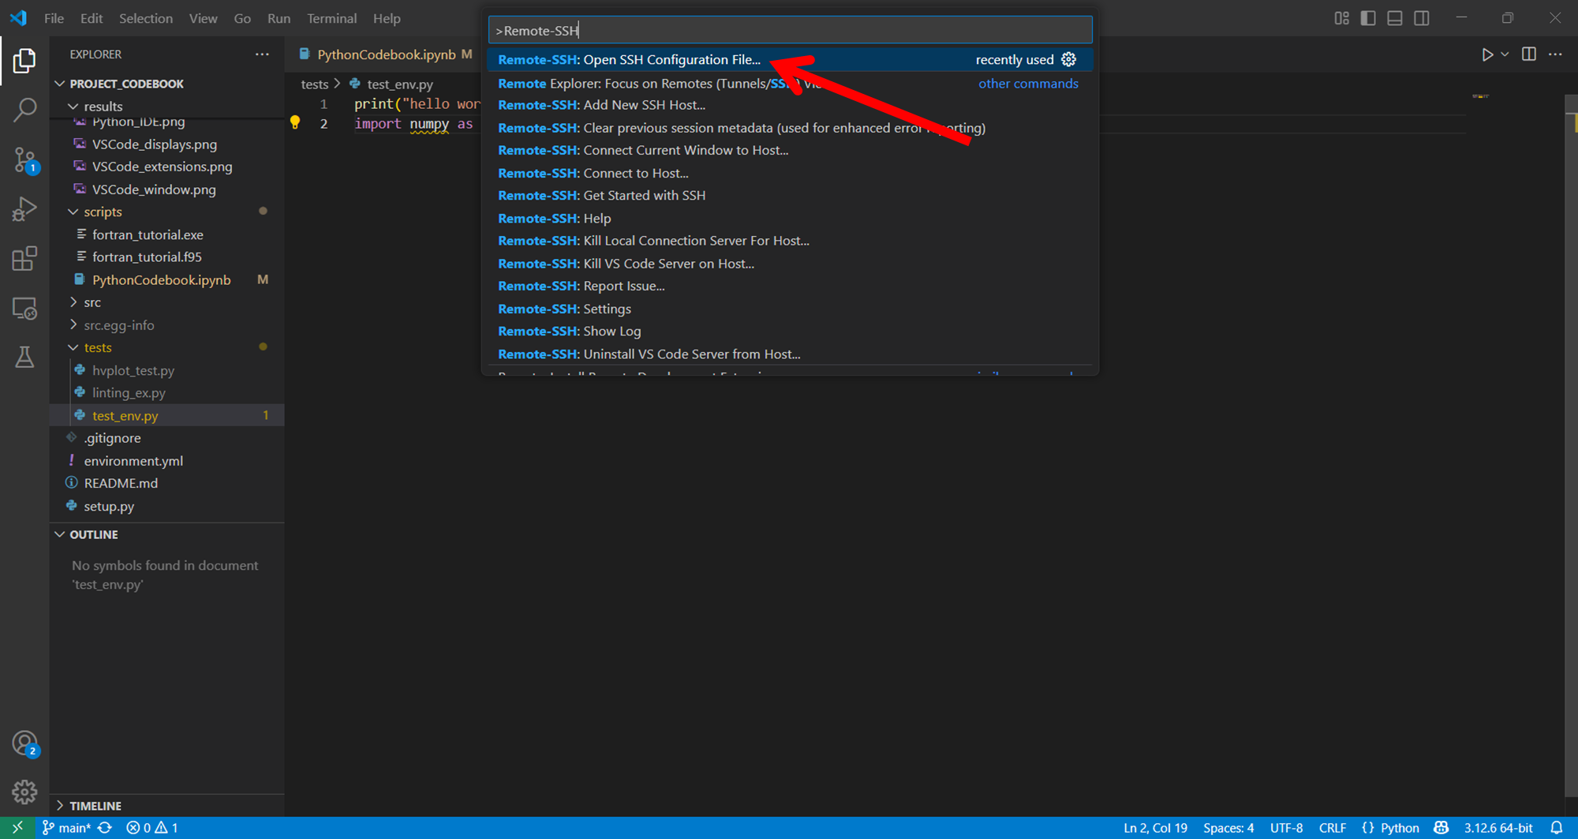This screenshot has width=1578, height=839.
Task: Open Run and Debug view
Action: [24, 209]
